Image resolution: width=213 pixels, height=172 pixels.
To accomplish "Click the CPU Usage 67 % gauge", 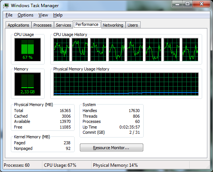I will click(x=28, y=49).
